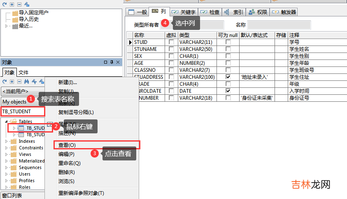The image size is (347, 199).
Task: Expand the 最近... tree node
Action: pyautogui.click(x=6, y=26)
